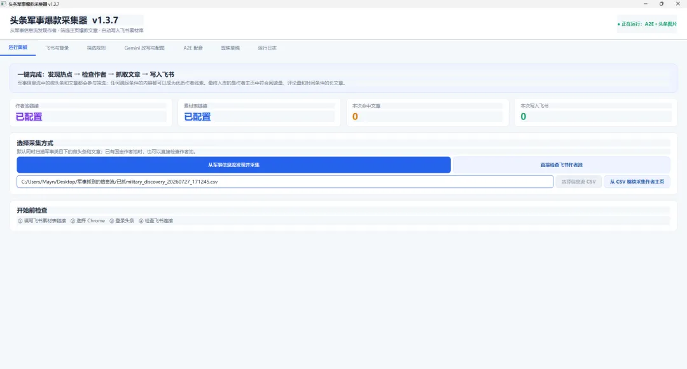Click checklist step ④ 检查飞书连接
The width and height of the screenshot is (687, 369).
coord(156,221)
